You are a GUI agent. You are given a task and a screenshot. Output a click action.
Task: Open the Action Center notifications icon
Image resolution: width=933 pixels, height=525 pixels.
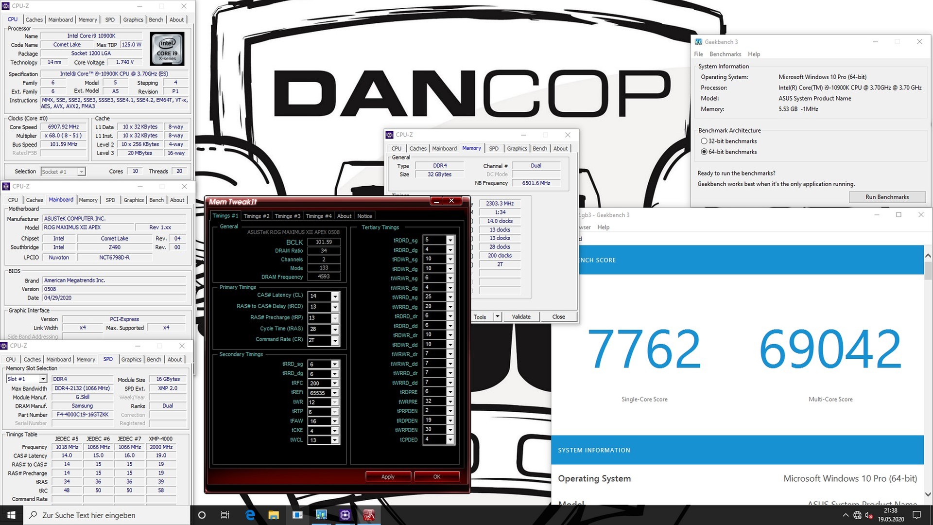pos(917,515)
